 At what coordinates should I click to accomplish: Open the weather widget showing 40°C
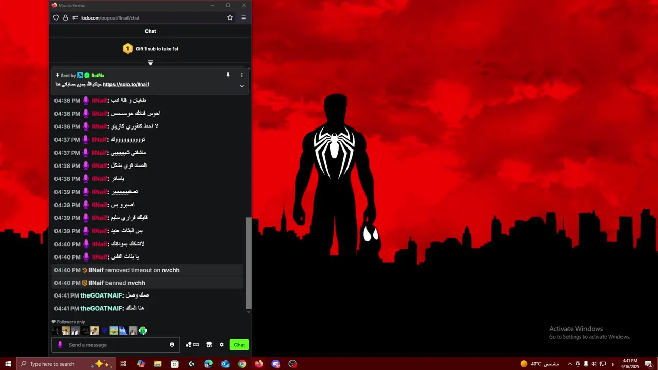[x=540, y=364]
